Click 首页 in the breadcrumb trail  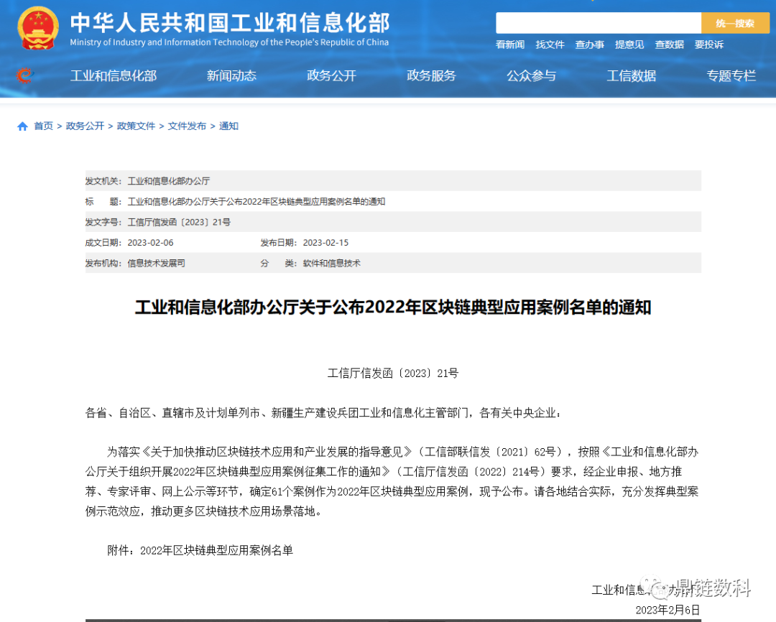click(x=43, y=126)
